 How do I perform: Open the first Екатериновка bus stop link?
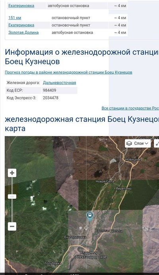(21, 6)
